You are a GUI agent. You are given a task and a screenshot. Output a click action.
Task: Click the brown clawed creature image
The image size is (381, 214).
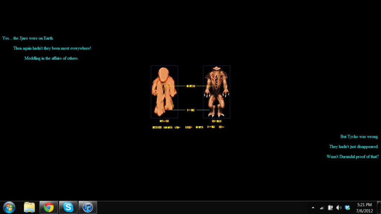coord(216,92)
